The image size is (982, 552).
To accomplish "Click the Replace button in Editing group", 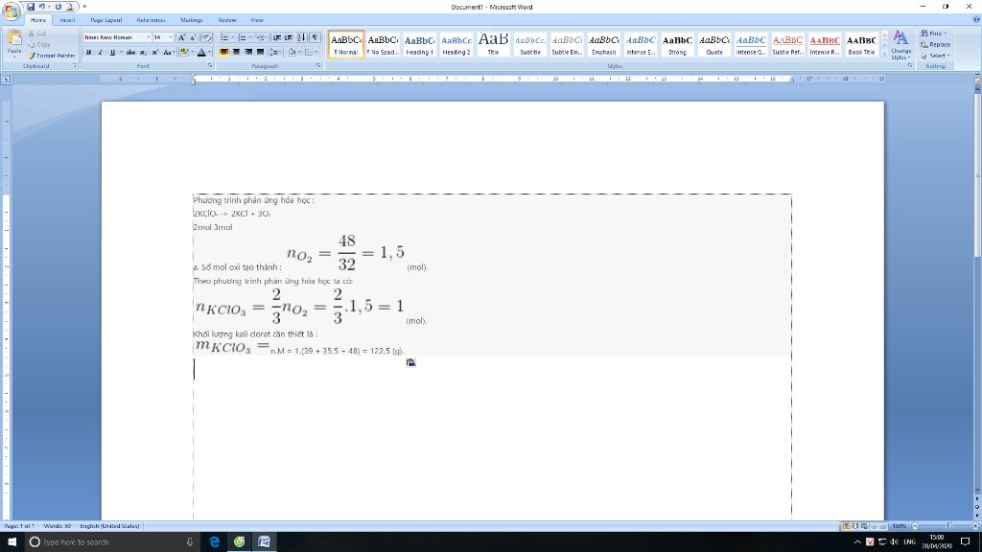I will click(935, 44).
